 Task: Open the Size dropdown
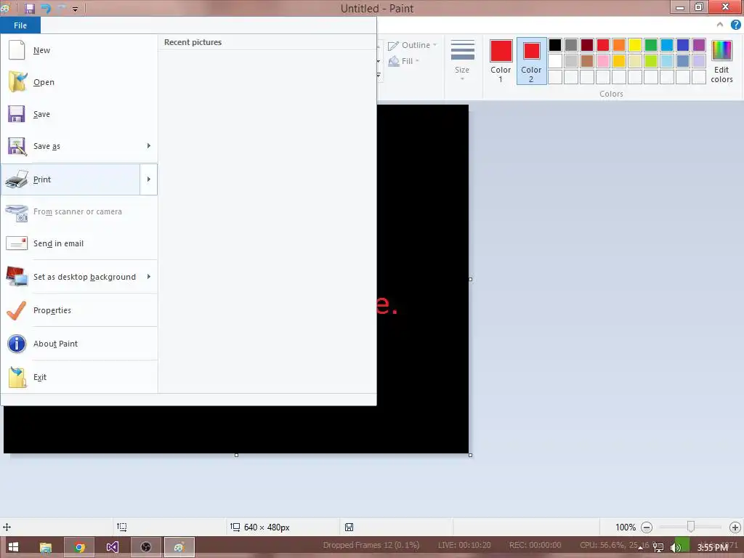(462, 61)
